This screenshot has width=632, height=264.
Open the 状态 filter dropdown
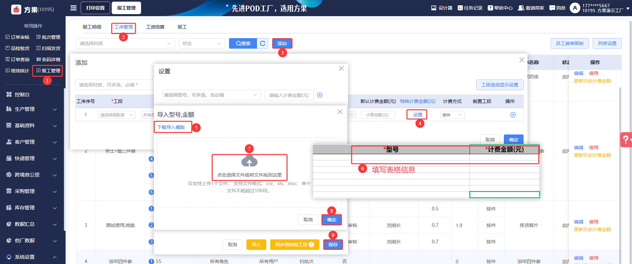click(x=202, y=43)
